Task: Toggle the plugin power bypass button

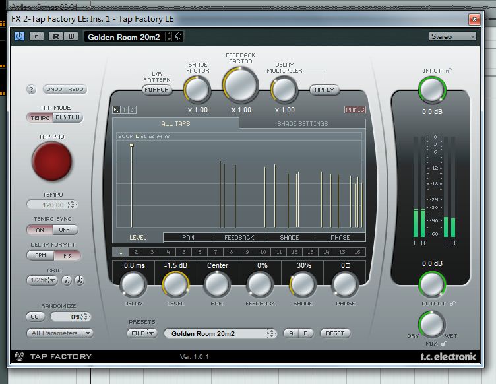Action: pos(19,36)
